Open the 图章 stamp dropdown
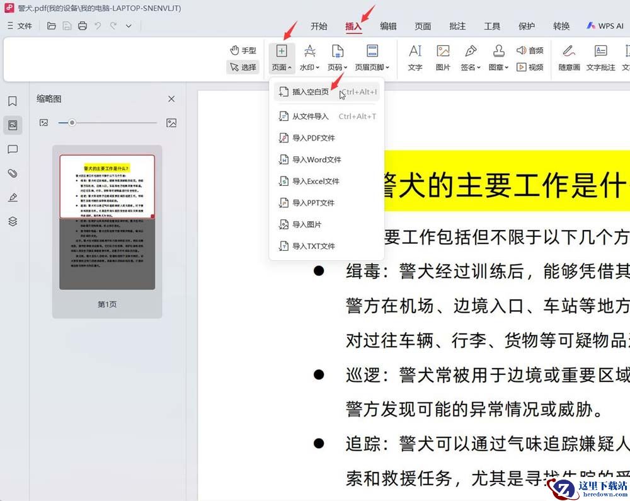The image size is (630, 501). [498, 58]
